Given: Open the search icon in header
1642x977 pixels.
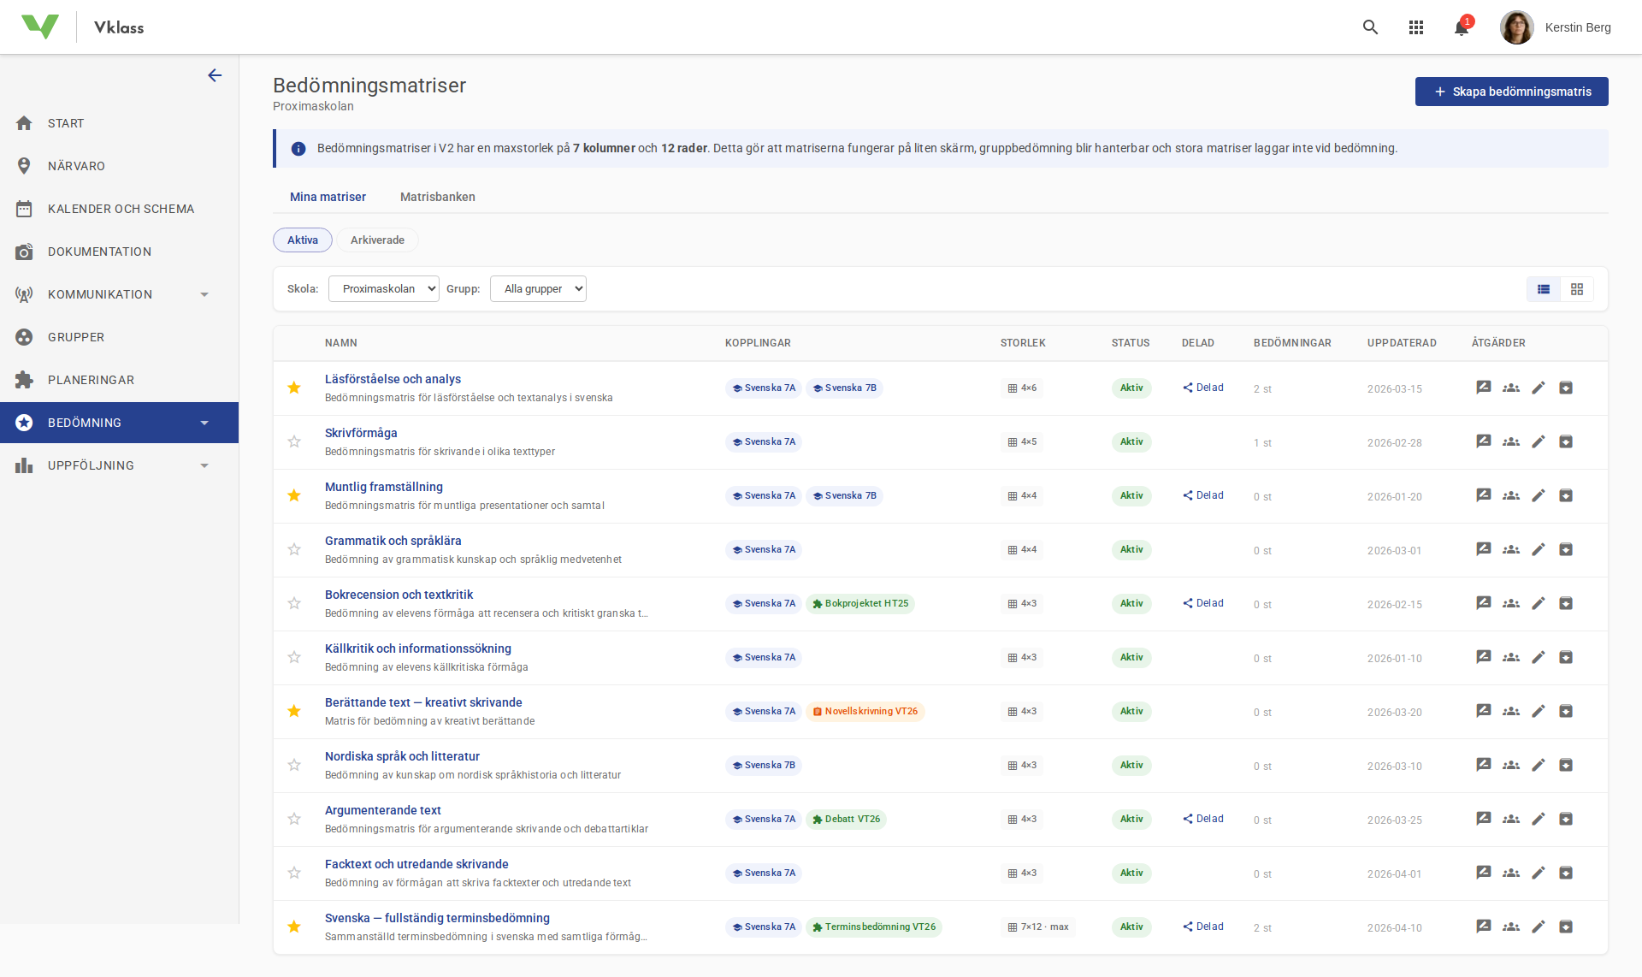Looking at the screenshot, I should 1370,27.
